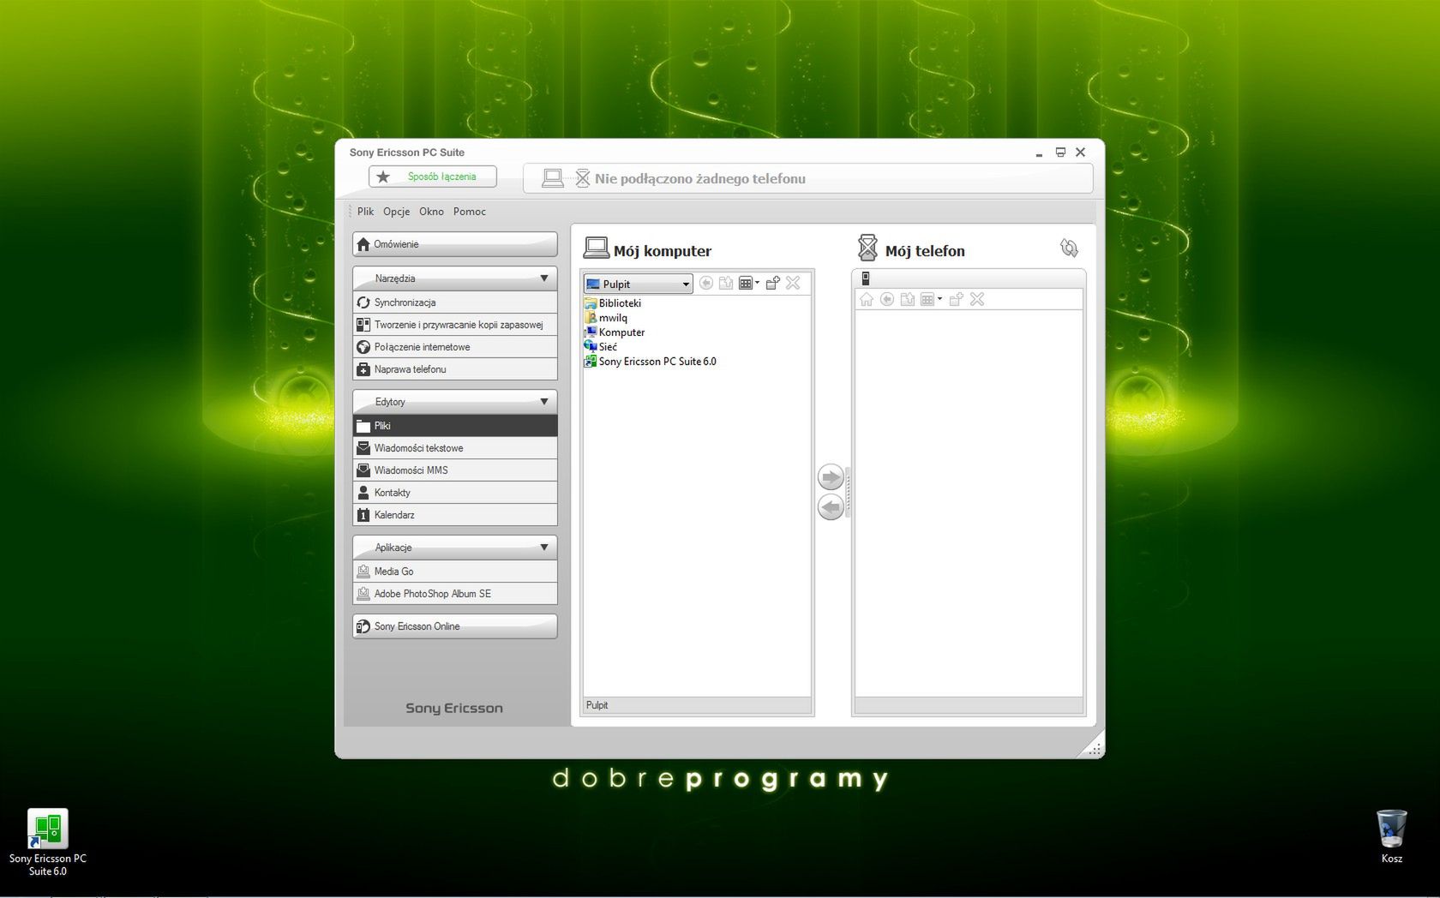
Task: Transfer files to computer with left arrow
Action: (831, 508)
